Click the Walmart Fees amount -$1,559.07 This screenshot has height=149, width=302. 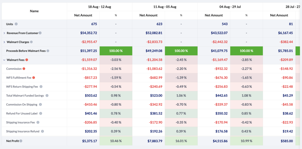(89, 60)
